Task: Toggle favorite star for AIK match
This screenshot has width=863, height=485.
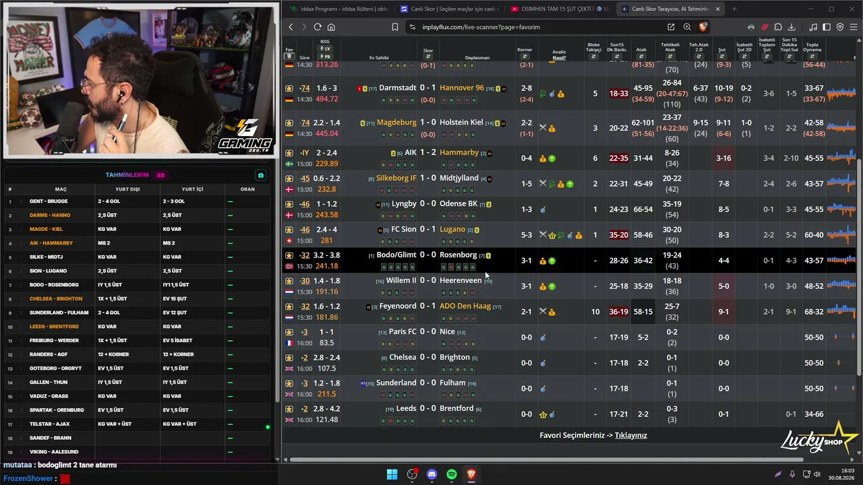Action: point(289,153)
